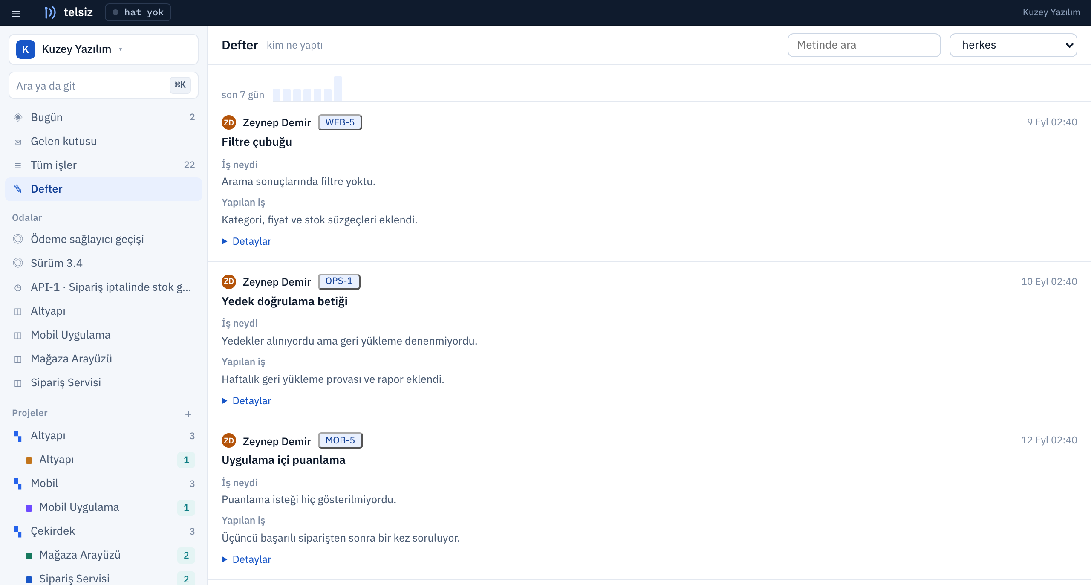Click the envelope icon beside Gelen kutusu
This screenshot has width=1091, height=585.
pos(18,142)
